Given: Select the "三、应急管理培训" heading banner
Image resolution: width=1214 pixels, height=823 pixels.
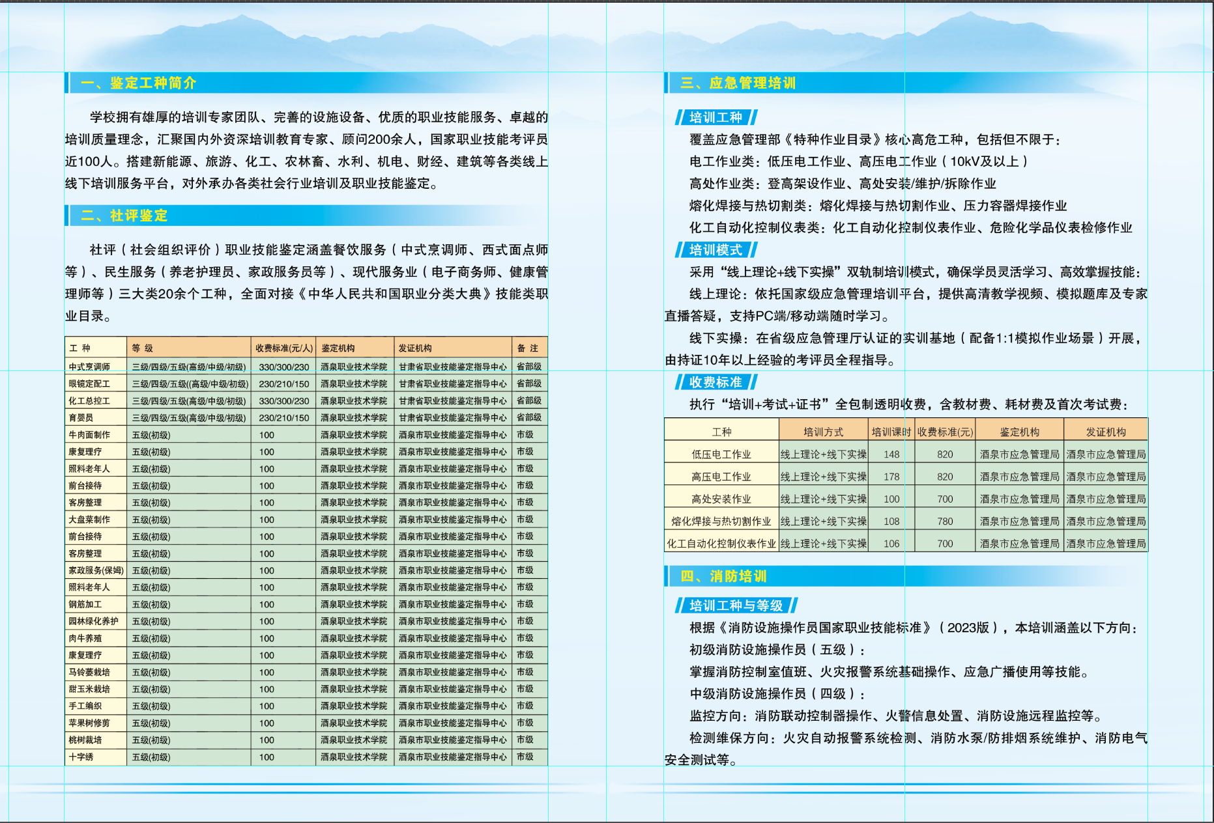Looking at the screenshot, I should 738,83.
